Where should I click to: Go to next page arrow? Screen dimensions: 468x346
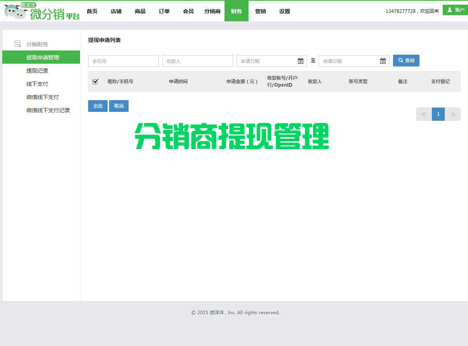pyautogui.click(x=453, y=114)
